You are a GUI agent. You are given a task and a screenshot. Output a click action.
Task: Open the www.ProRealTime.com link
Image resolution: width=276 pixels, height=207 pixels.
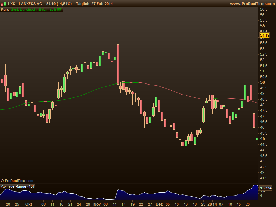click(253, 4)
